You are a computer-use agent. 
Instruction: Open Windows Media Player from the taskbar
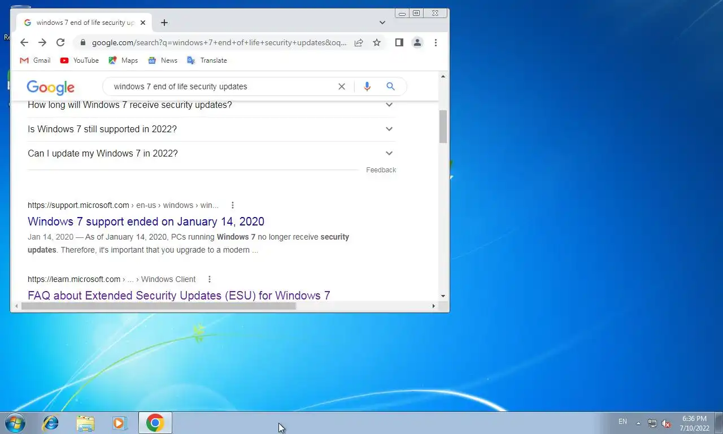tap(120, 423)
